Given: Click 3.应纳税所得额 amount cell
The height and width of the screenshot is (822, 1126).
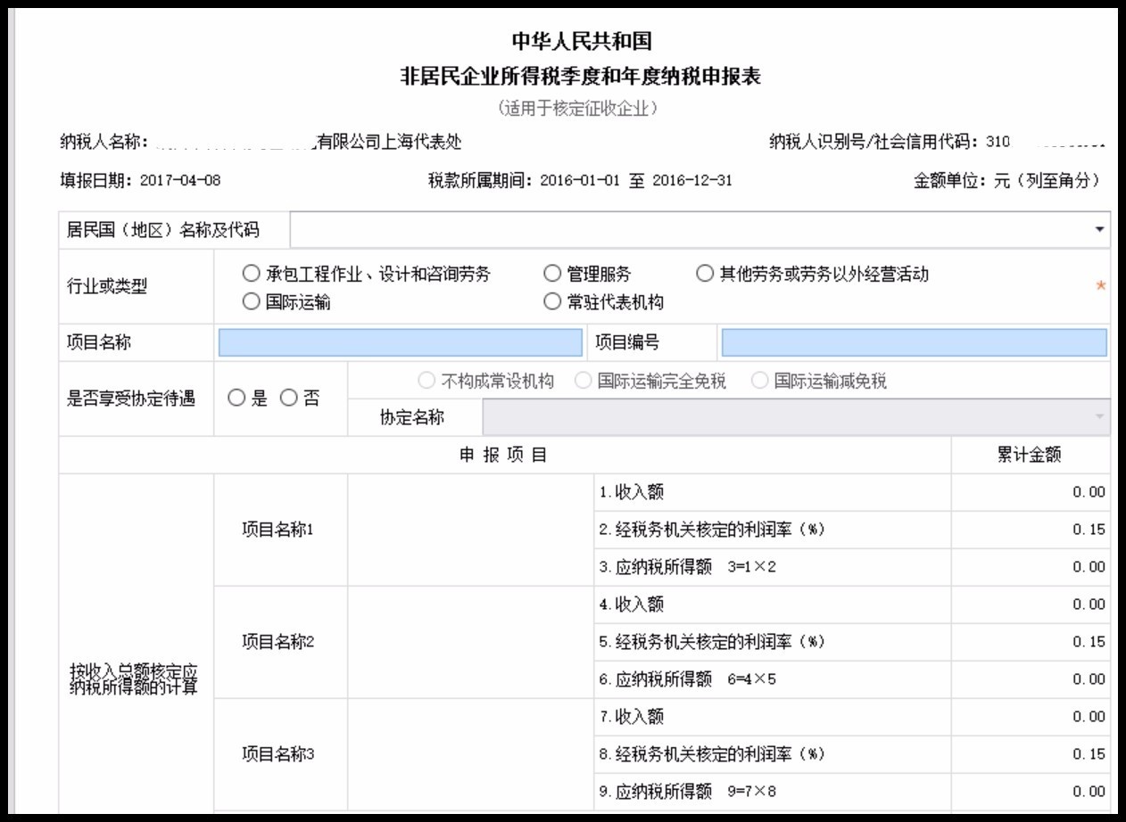Looking at the screenshot, I should coord(1031,567).
